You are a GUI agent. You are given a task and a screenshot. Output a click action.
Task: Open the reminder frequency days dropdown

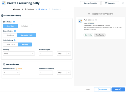coord(64,73)
